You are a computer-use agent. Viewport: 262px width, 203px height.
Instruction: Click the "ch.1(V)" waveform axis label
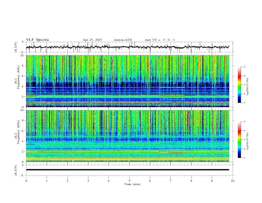coord(16,47)
